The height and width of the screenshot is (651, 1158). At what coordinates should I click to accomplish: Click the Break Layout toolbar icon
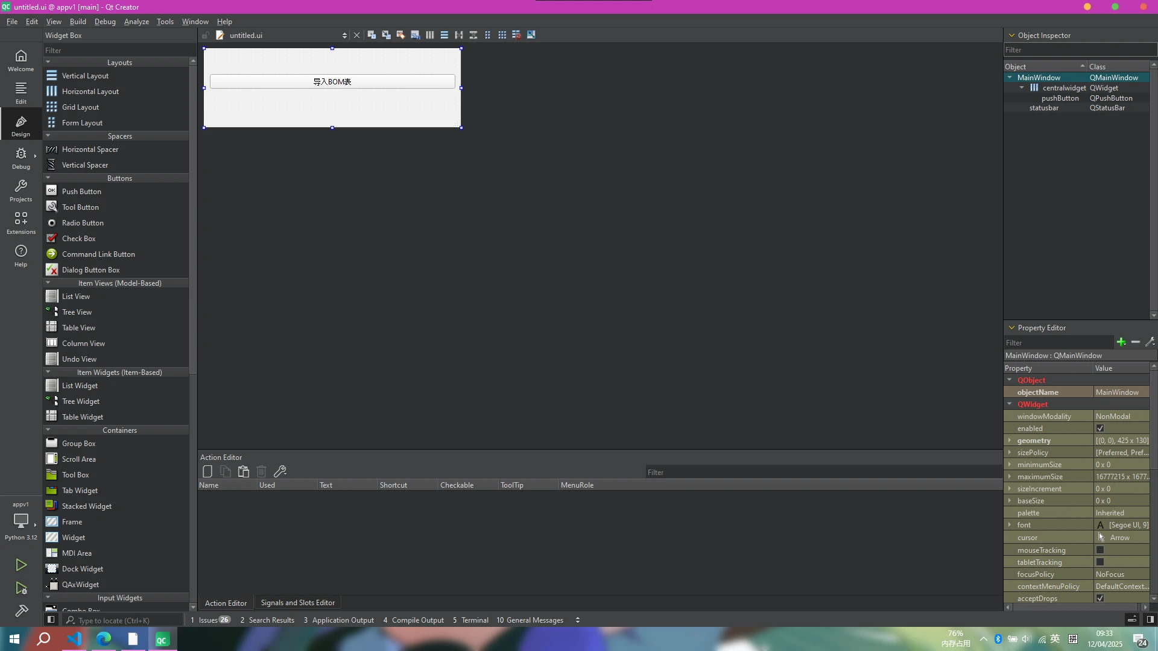516,35
